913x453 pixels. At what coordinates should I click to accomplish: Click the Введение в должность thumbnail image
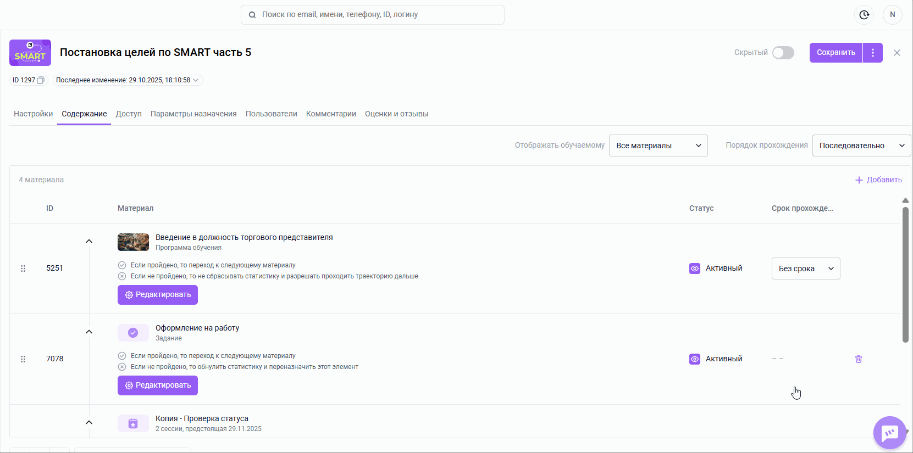tap(133, 242)
